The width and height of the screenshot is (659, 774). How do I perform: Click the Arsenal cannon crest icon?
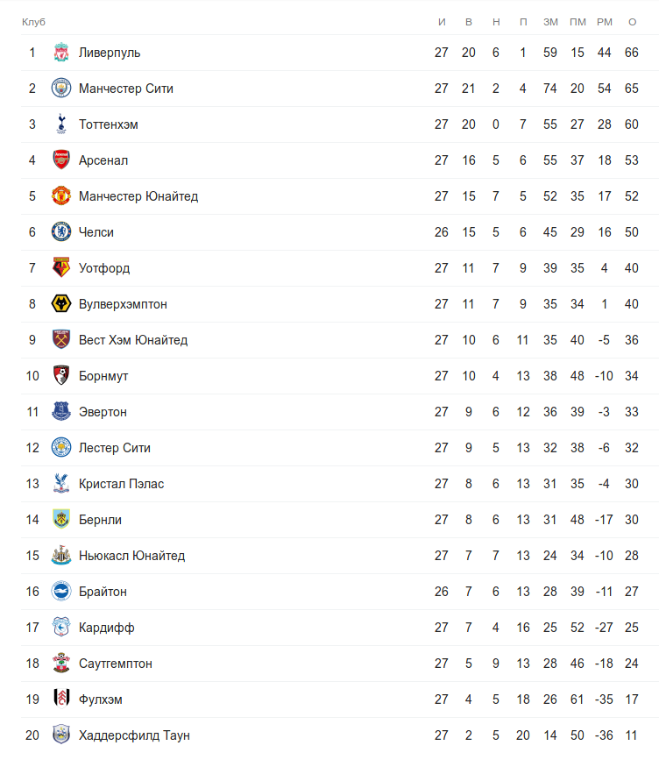(60, 160)
